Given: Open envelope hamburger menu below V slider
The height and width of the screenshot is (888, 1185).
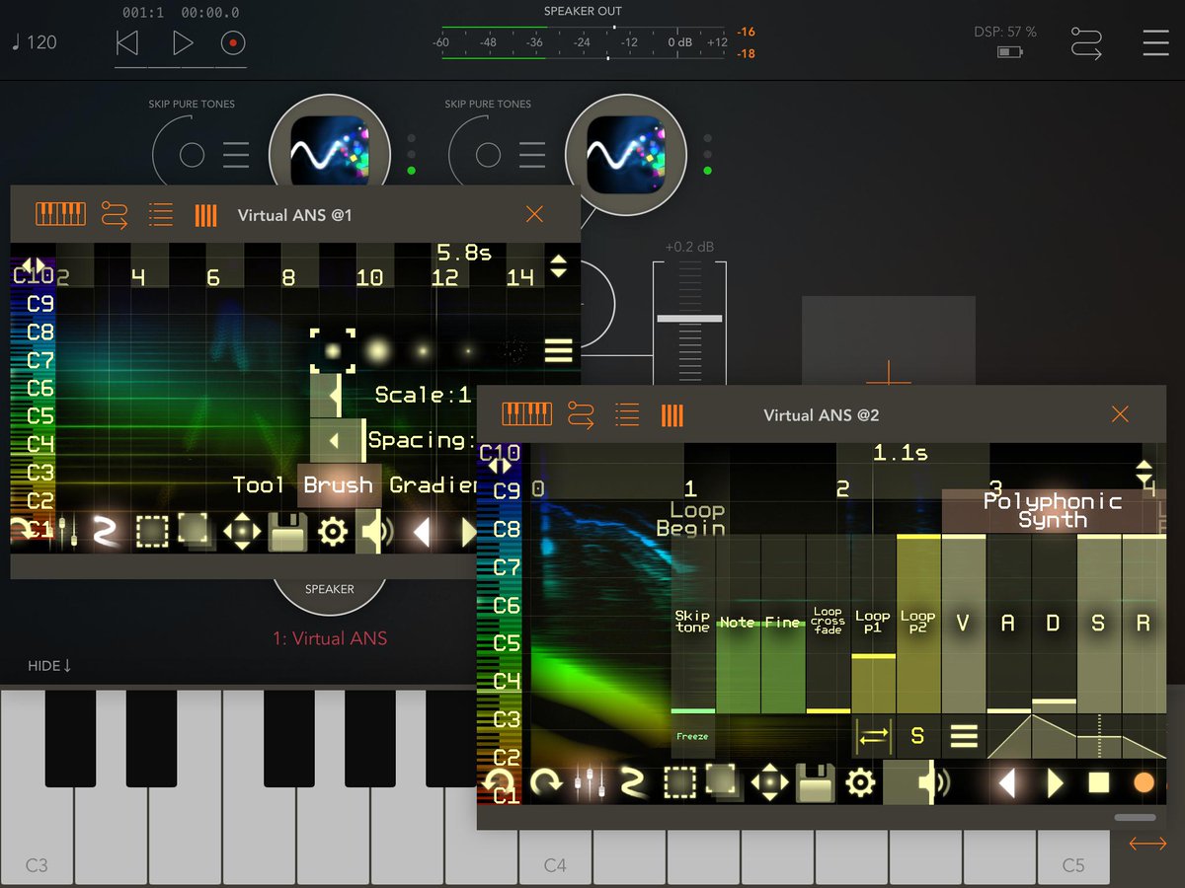Looking at the screenshot, I should pyautogui.click(x=964, y=736).
